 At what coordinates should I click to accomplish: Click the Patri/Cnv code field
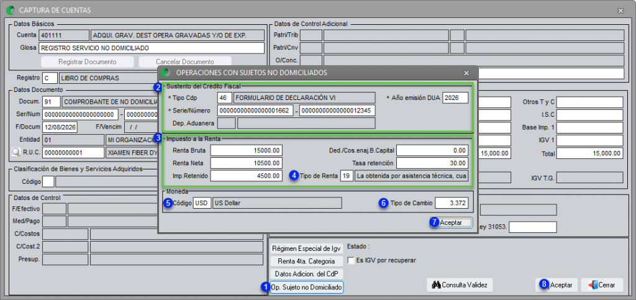click(x=311, y=48)
